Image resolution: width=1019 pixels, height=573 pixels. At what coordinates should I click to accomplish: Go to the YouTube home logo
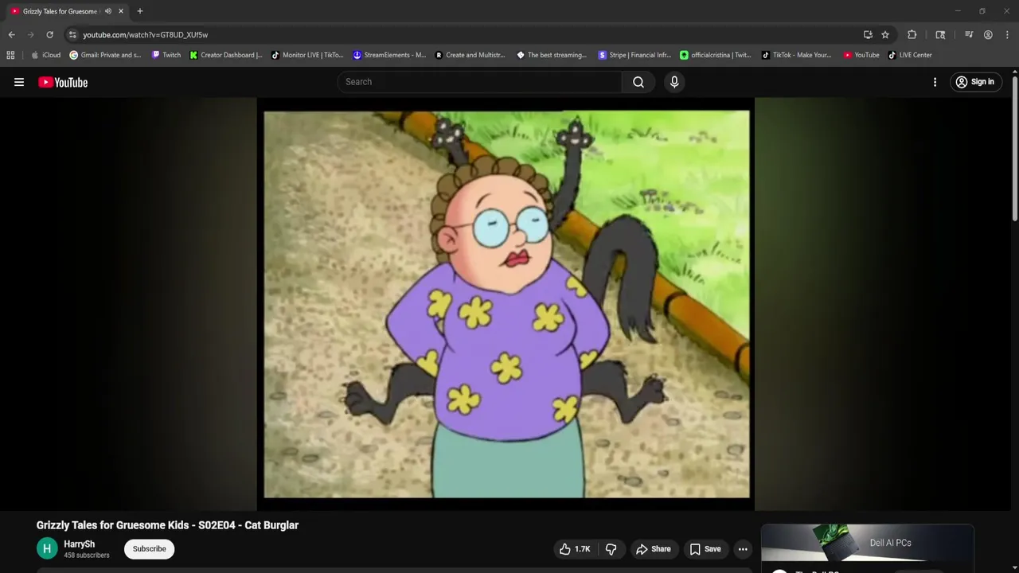pos(63,82)
